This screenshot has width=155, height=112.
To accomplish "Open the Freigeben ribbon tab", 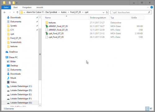I will coord(27,7).
